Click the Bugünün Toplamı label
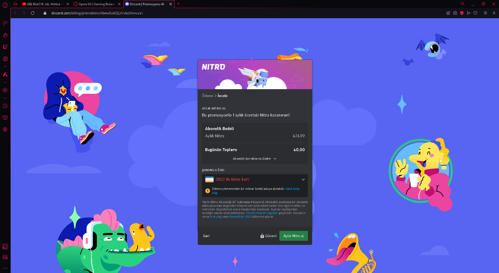499x273 pixels. pos(221,150)
